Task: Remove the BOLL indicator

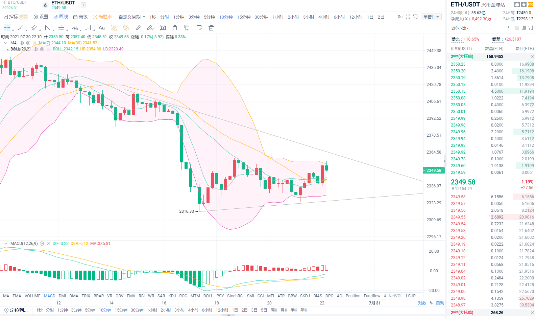Action: coord(48,49)
